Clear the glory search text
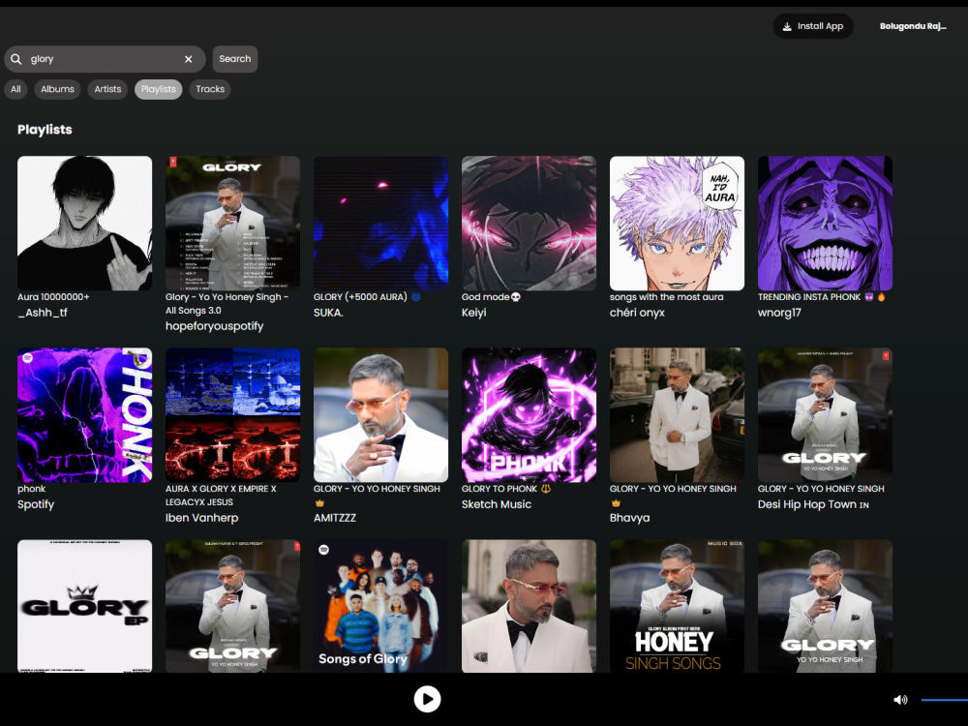The height and width of the screenshot is (726, 968). [189, 59]
